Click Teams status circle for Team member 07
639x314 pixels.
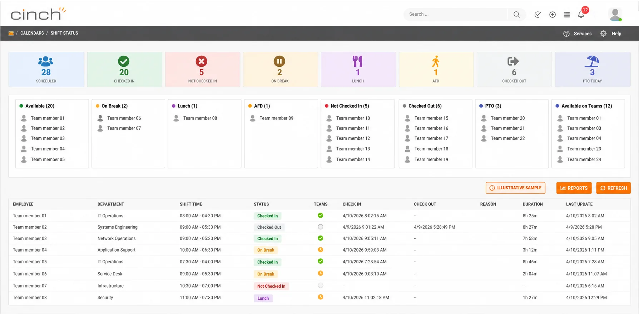(x=321, y=285)
